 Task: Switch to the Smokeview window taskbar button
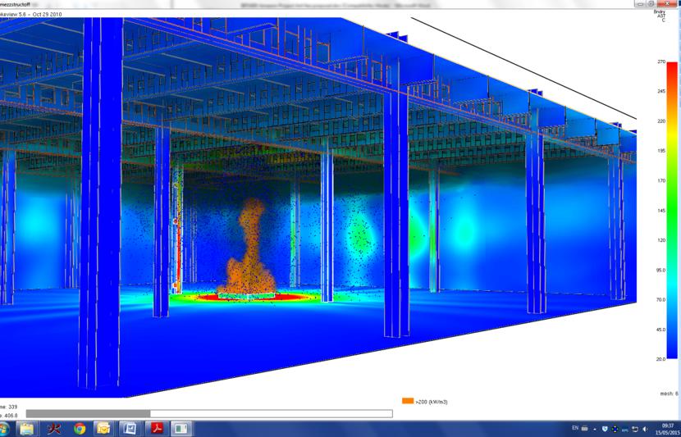181,429
